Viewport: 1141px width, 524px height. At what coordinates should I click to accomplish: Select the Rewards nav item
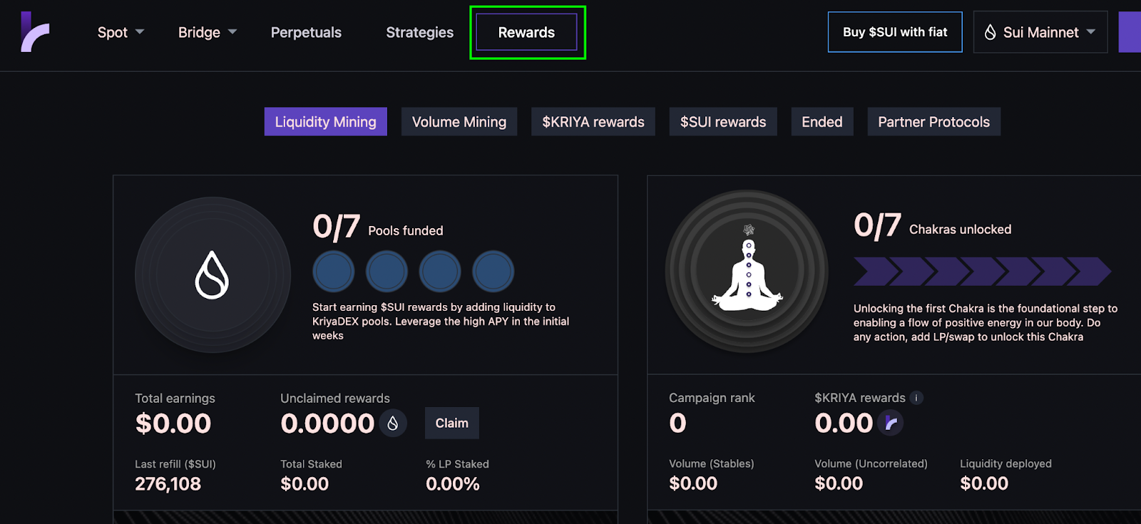526,32
